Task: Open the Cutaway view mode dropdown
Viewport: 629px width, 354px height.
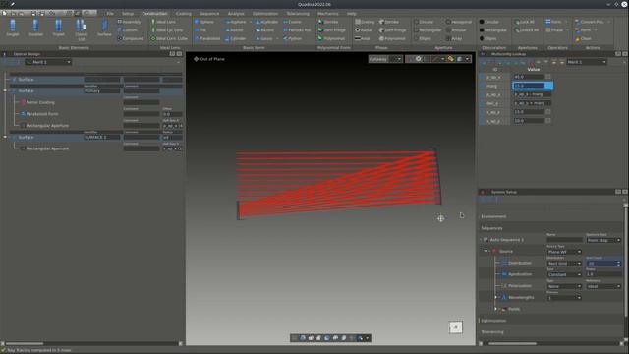Action: [385, 59]
